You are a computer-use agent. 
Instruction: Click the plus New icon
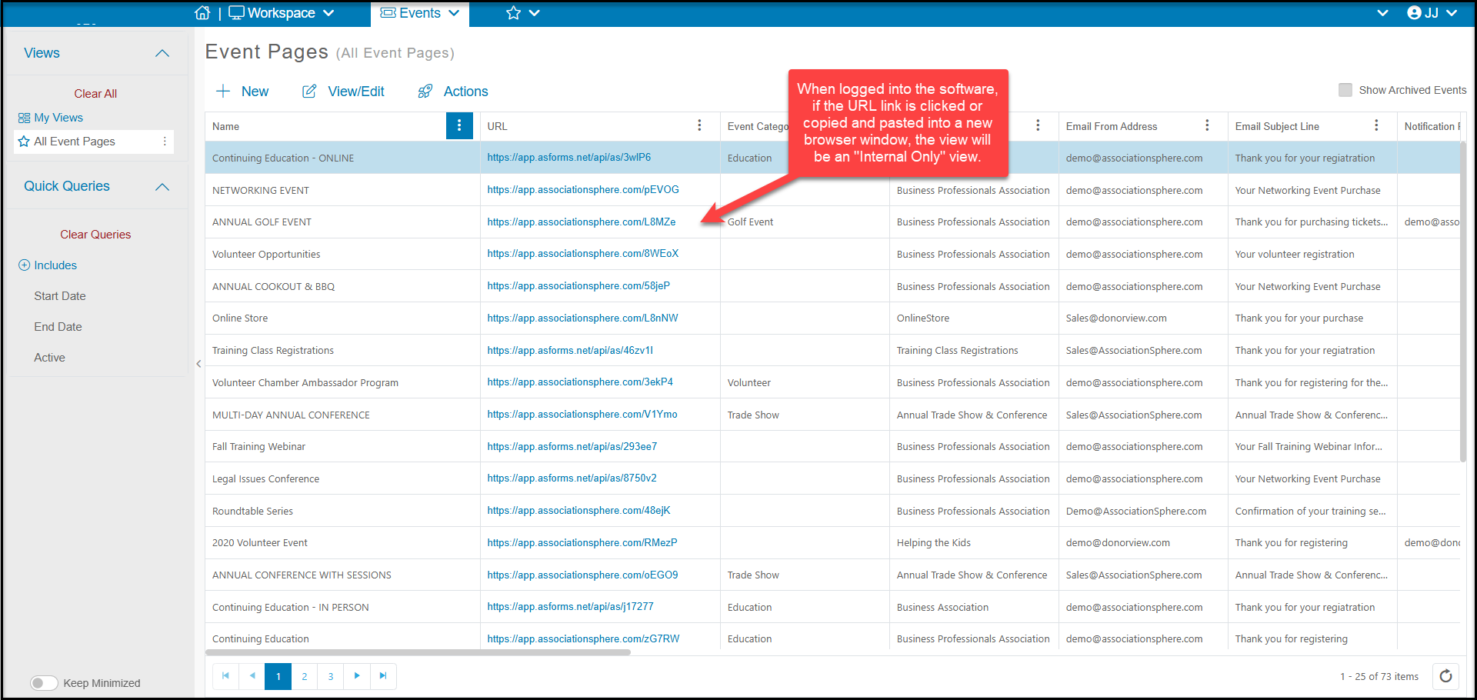[223, 92]
